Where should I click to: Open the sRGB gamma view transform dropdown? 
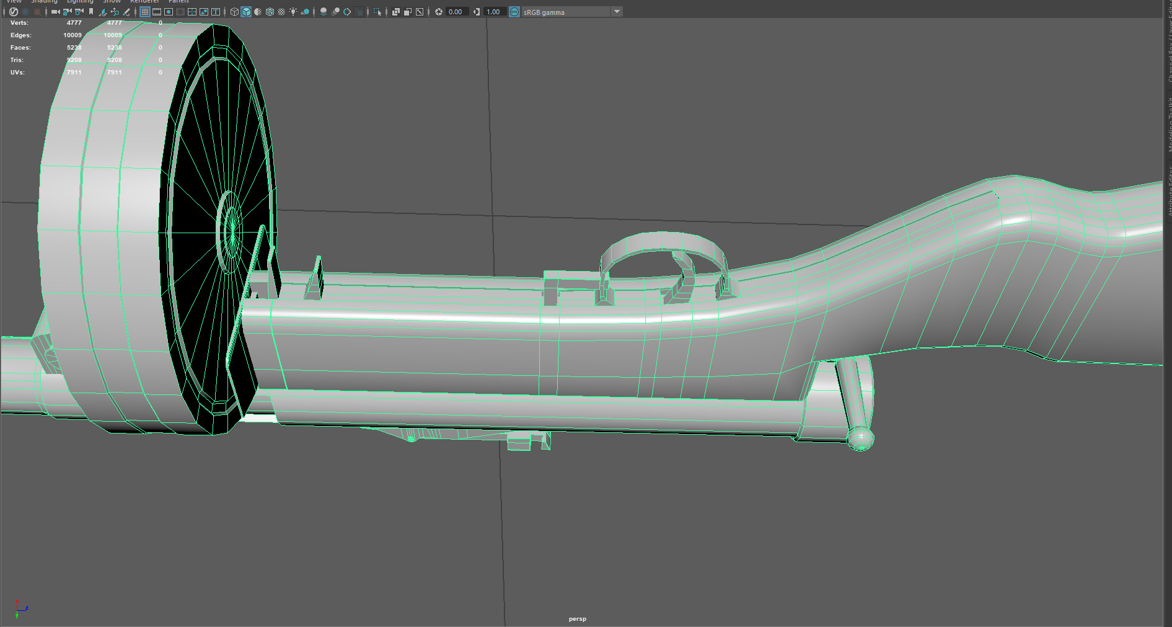571,12
